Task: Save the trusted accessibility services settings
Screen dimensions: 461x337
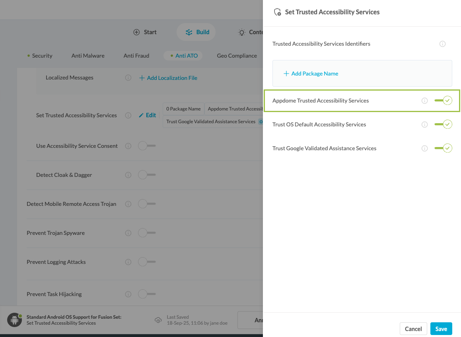Action: [441, 329]
